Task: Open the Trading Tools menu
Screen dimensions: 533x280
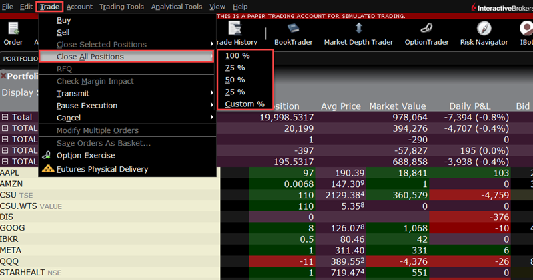Action: [x=121, y=7]
